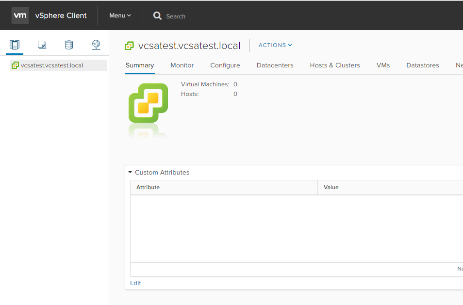Open the Menu dropdown
This screenshot has height=305, width=463.
pos(120,16)
